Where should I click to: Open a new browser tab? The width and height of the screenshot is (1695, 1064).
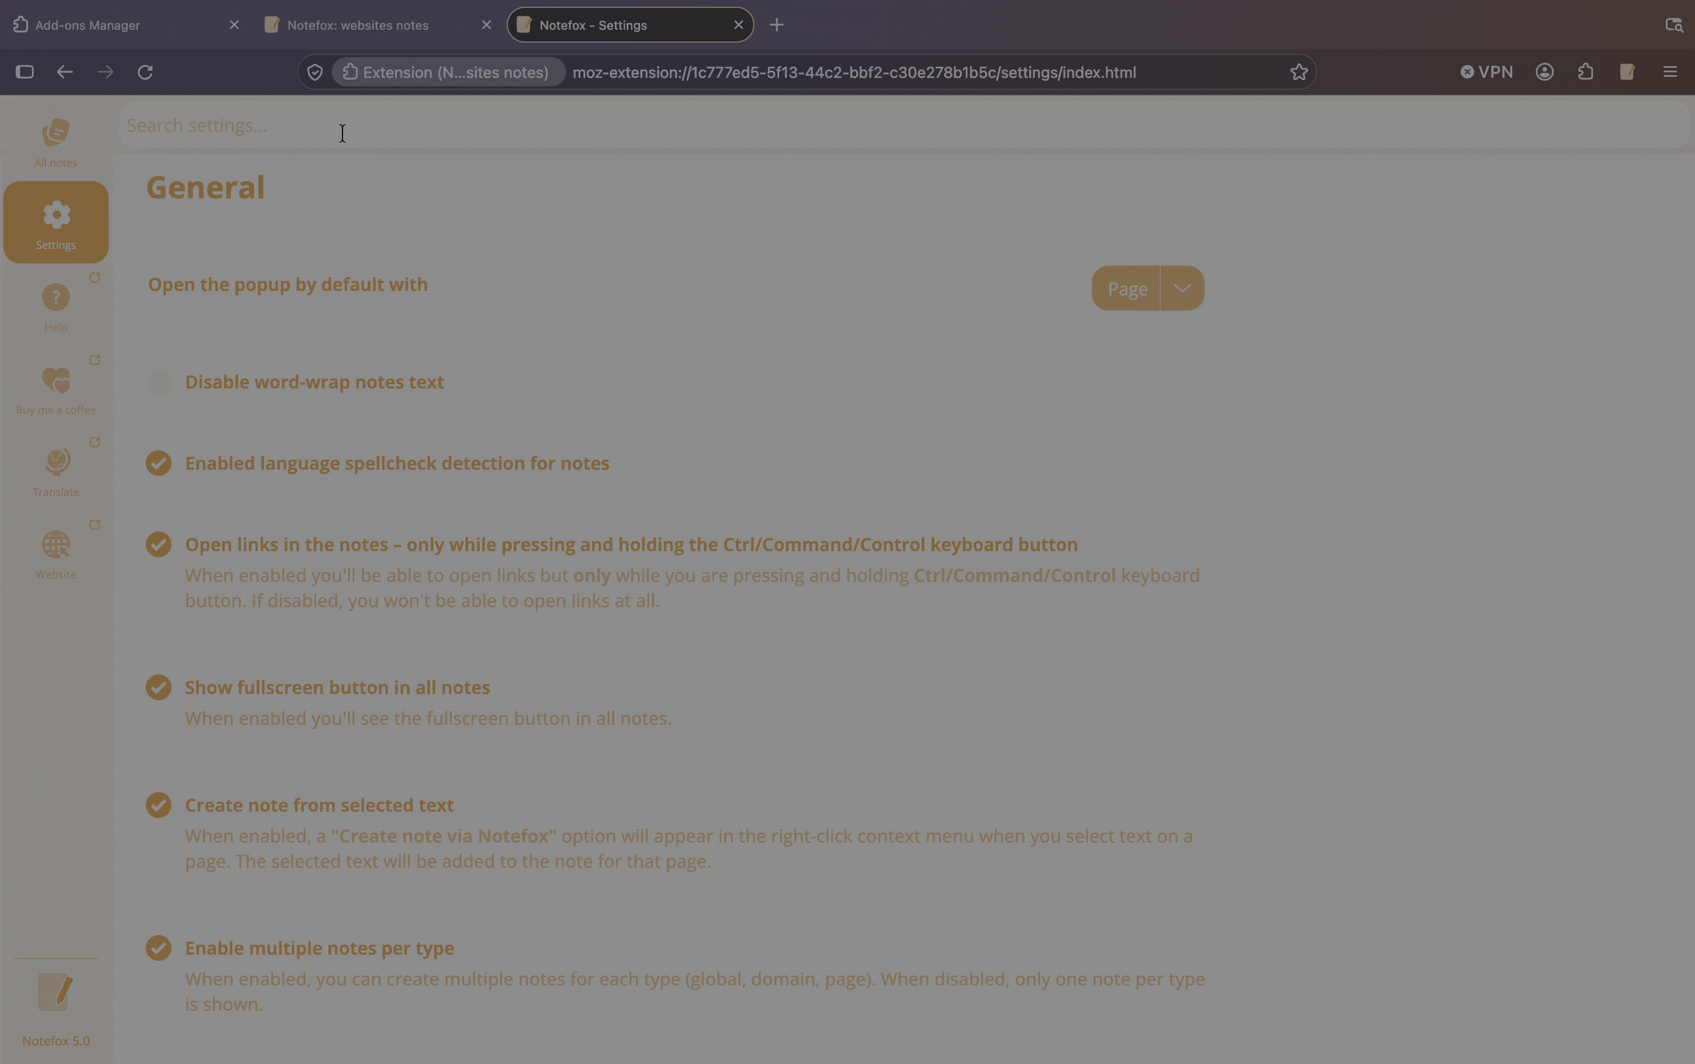tap(776, 25)
